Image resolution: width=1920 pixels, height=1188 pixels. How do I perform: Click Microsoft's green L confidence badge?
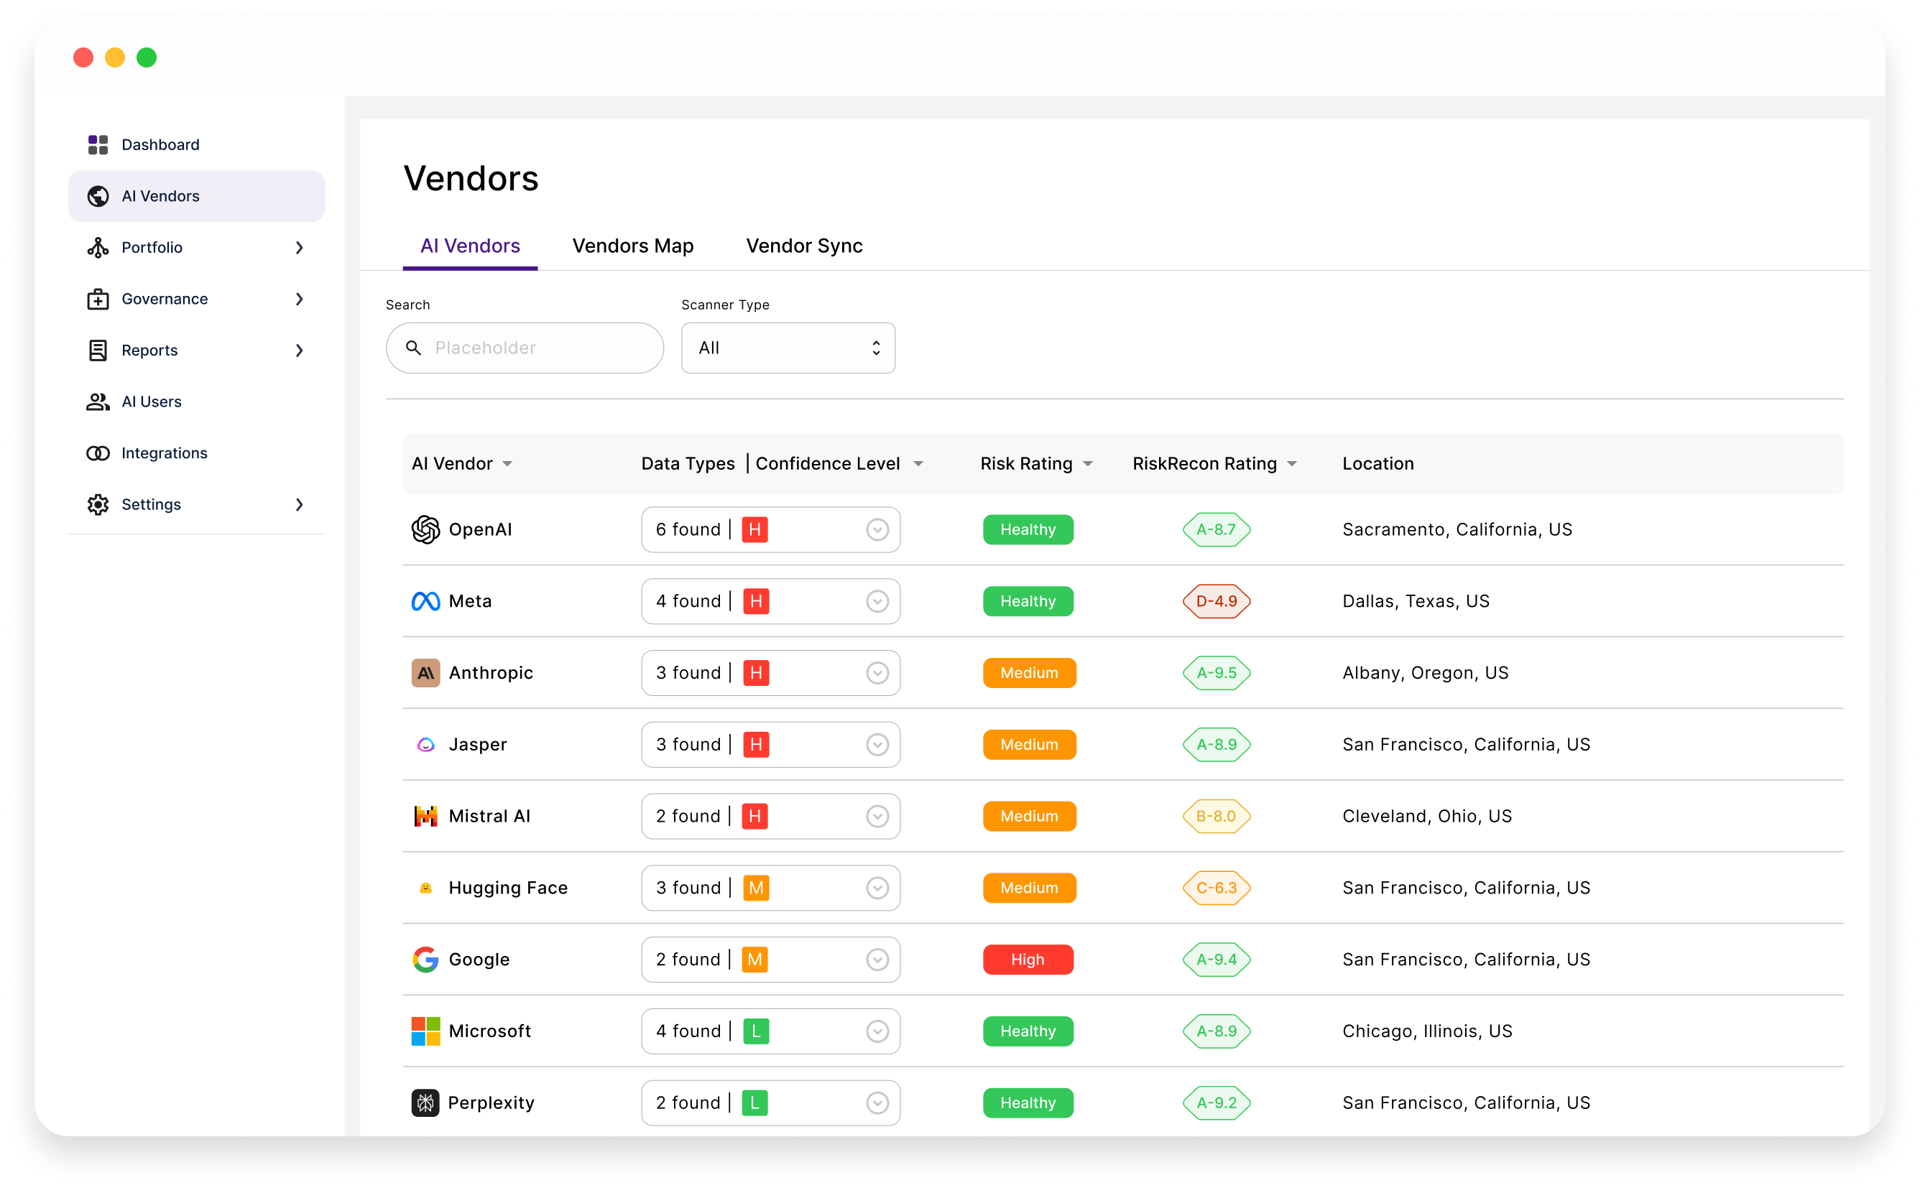point(755,1031)
